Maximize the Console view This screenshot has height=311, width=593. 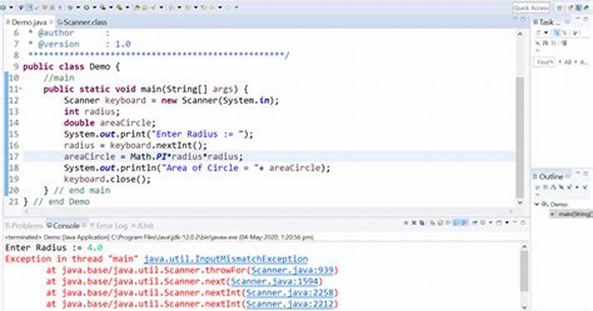523,222
